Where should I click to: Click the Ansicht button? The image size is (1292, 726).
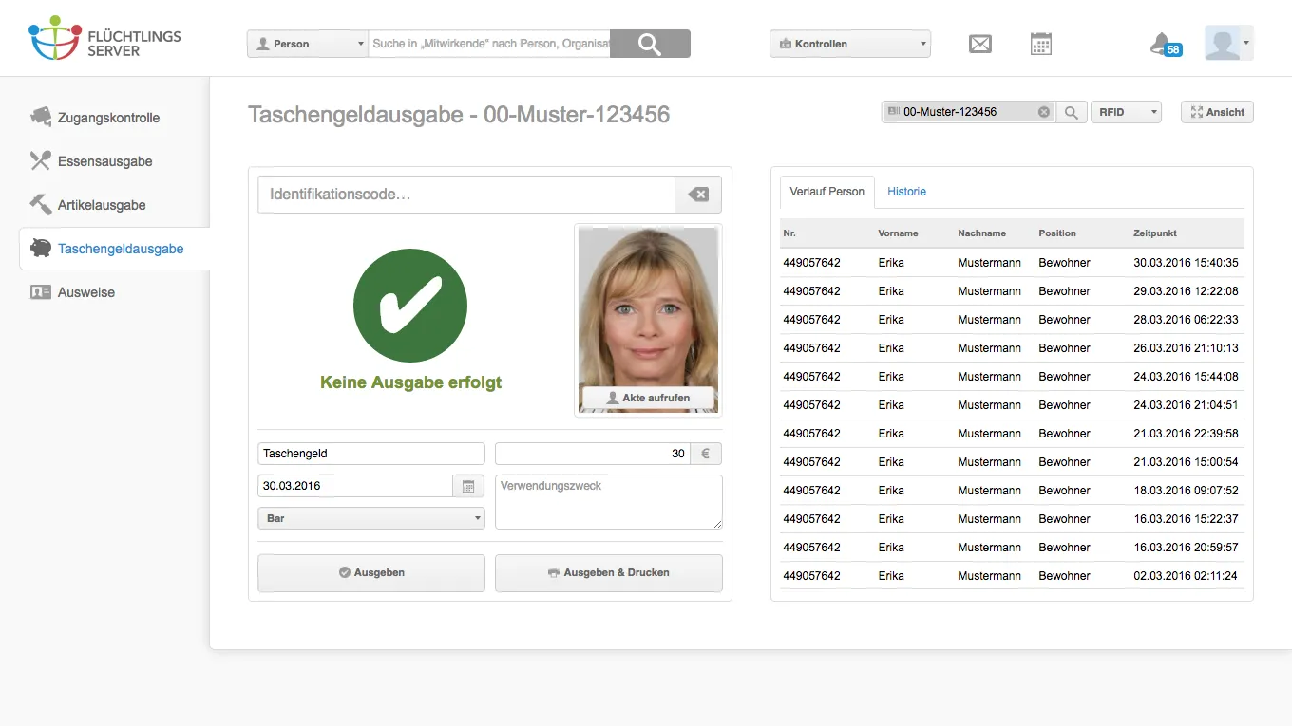1217,112
